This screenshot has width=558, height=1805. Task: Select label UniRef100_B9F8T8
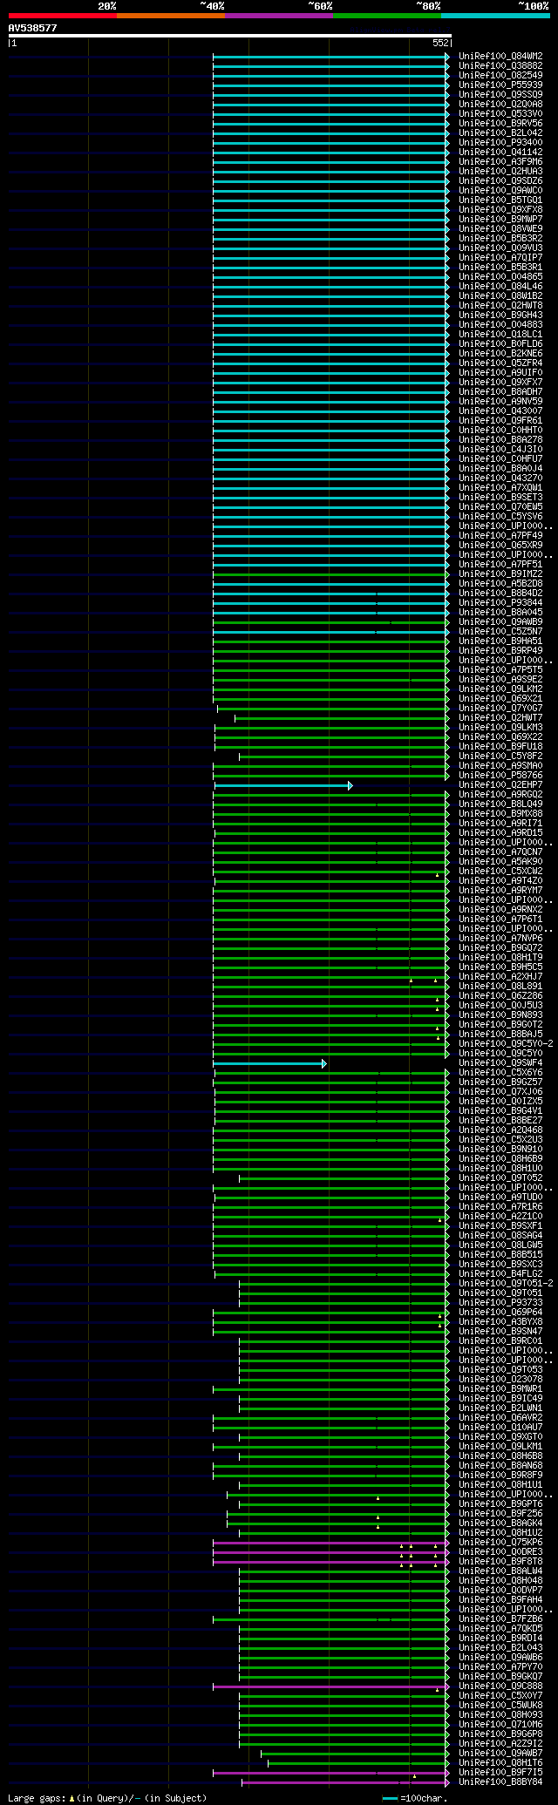pyautogui.click(x=500, y=1562)
